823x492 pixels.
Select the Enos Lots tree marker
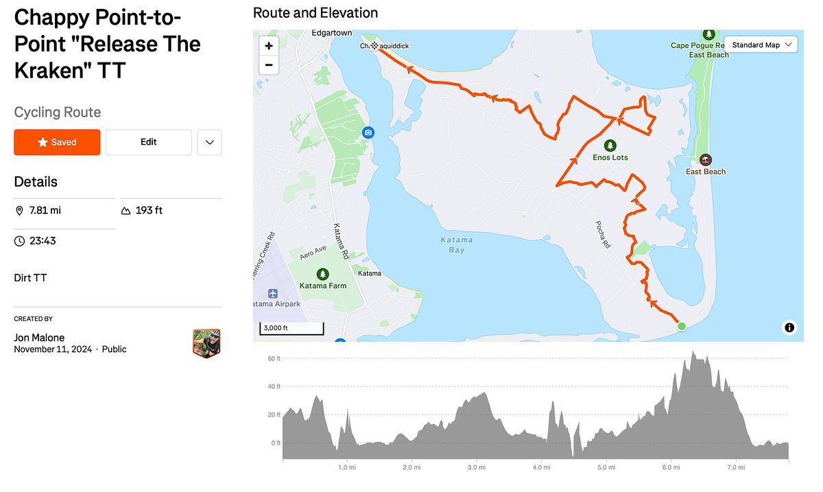(x=610, y=145)
